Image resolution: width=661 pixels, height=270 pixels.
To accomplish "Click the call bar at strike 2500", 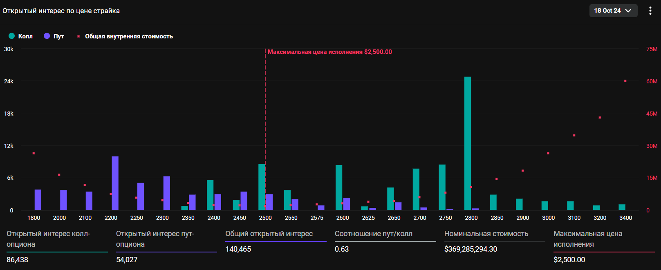I will pos(262,187).
